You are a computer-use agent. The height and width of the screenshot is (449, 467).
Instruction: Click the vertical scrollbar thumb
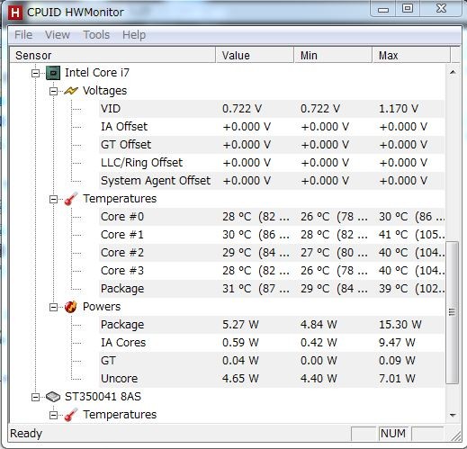click(x=453, y=312)
